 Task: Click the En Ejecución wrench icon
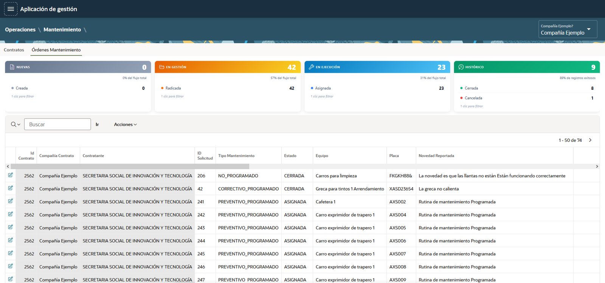pyautogui.click(x=312, y=67)
